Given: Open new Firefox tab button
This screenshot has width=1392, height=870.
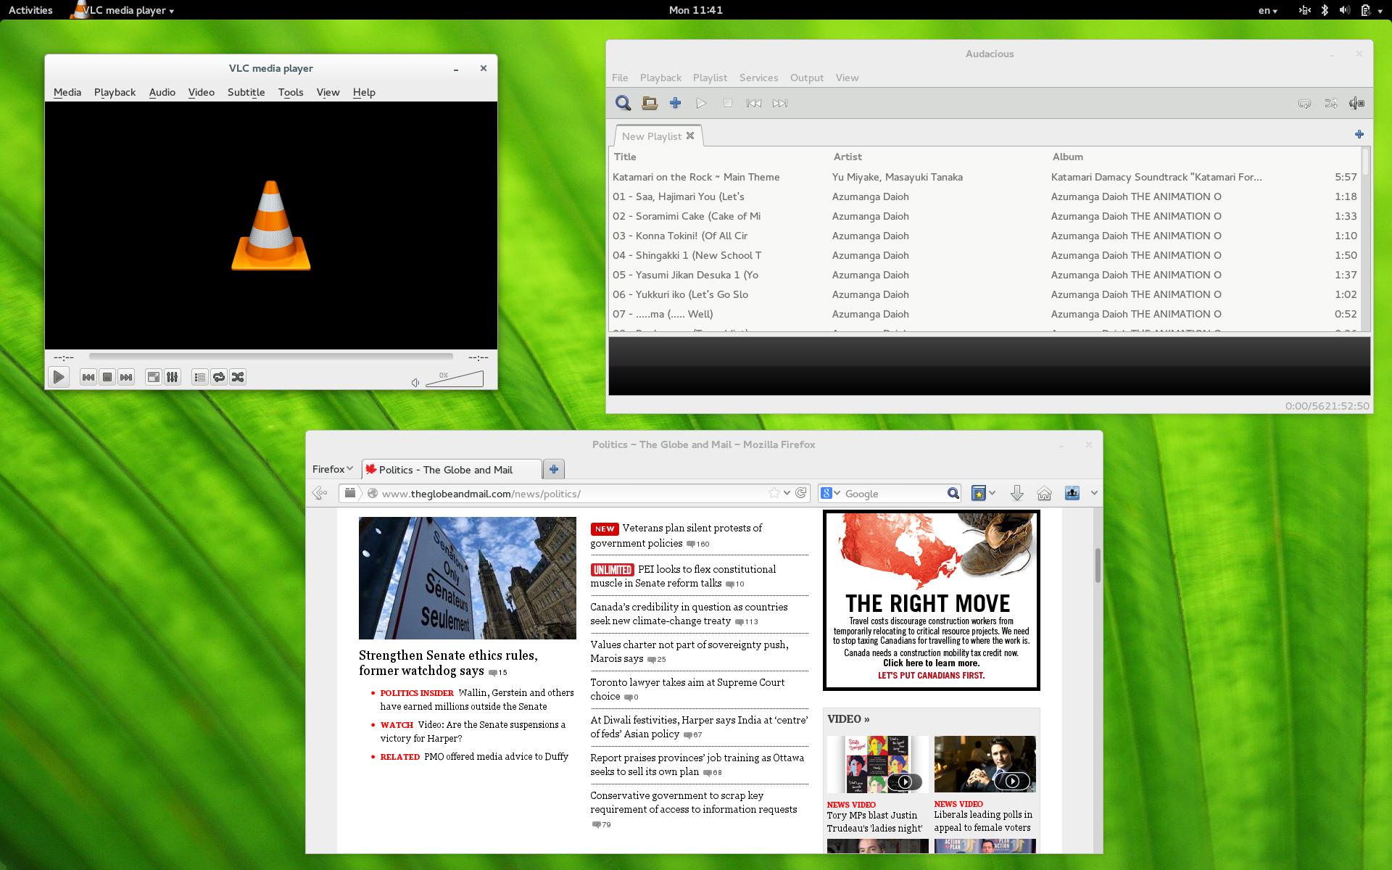Looking at the screenshot, I should [x=554, y=469].
